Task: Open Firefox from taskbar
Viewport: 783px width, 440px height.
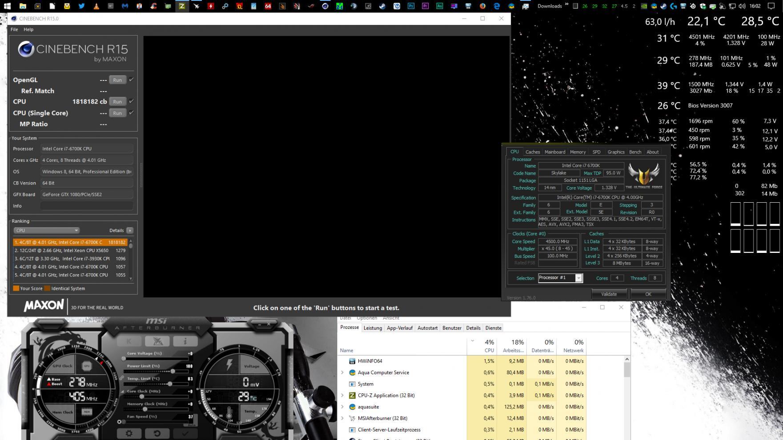Action: pos(482,6)
